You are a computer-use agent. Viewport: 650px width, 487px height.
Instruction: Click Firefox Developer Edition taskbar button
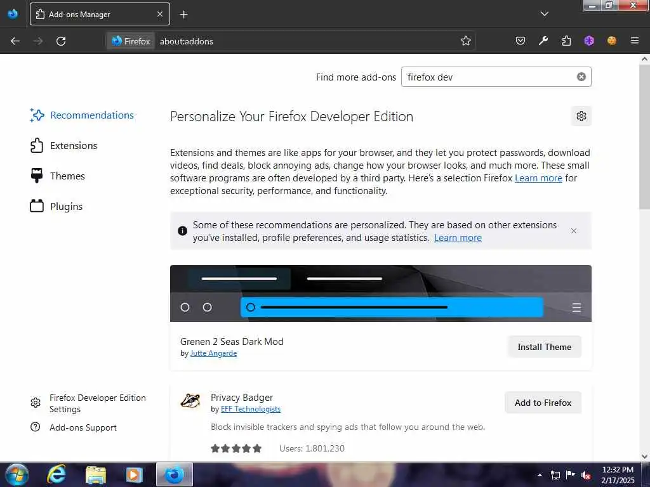coord(175,474)
